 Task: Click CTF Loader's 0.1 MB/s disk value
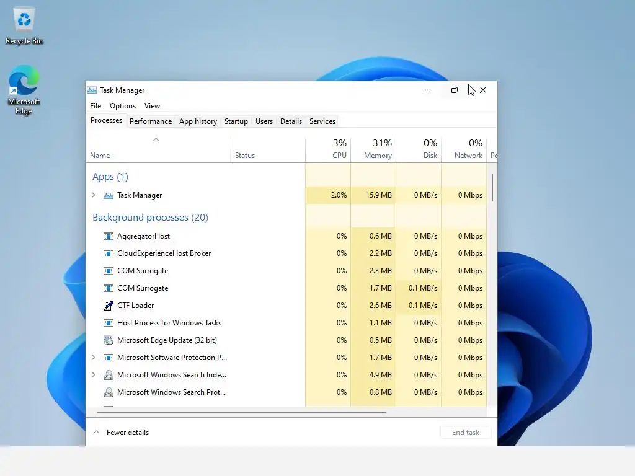pyautogui.click(x=423, y=306)
